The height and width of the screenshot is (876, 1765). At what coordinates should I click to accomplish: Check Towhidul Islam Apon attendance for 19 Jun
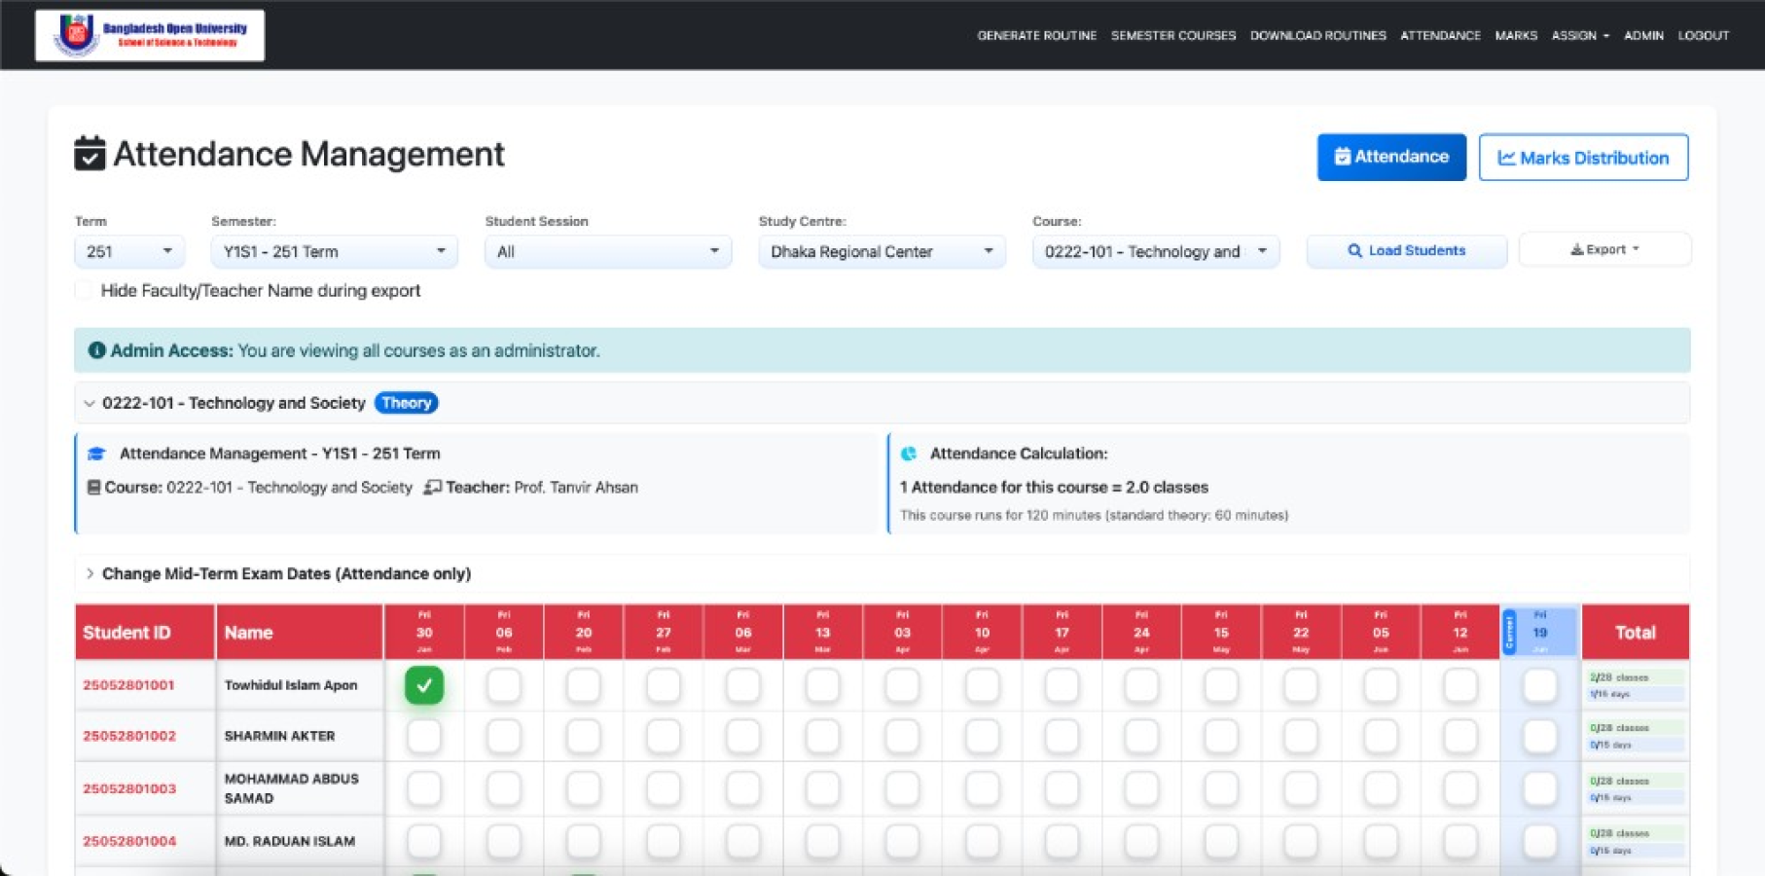coord(1540,685)
